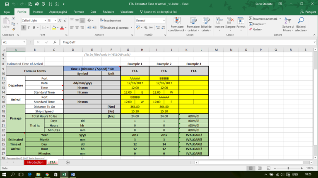Switch to the Formule ribbon tab
Screen dimensions: 318x178
78,12
